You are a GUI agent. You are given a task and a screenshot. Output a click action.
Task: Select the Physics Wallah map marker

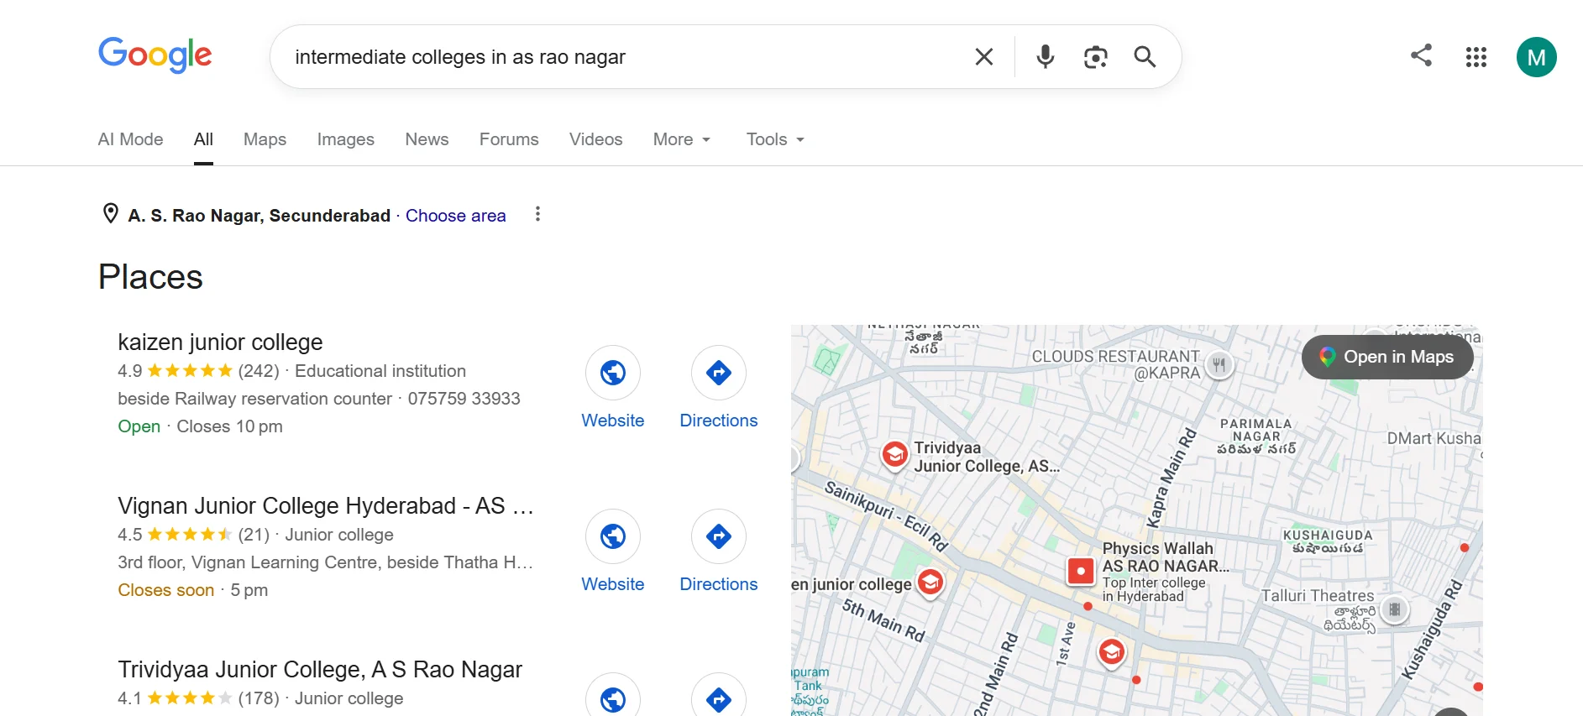[1081, 572]
